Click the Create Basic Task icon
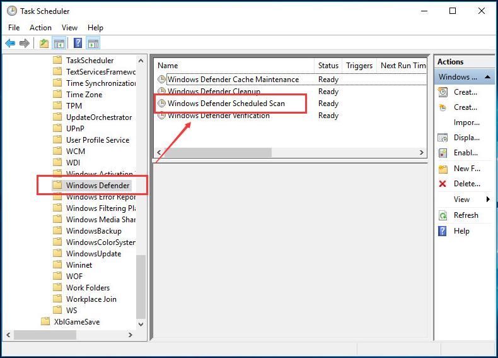Screen dimensions: 498x358 click(x=443, y=92)
